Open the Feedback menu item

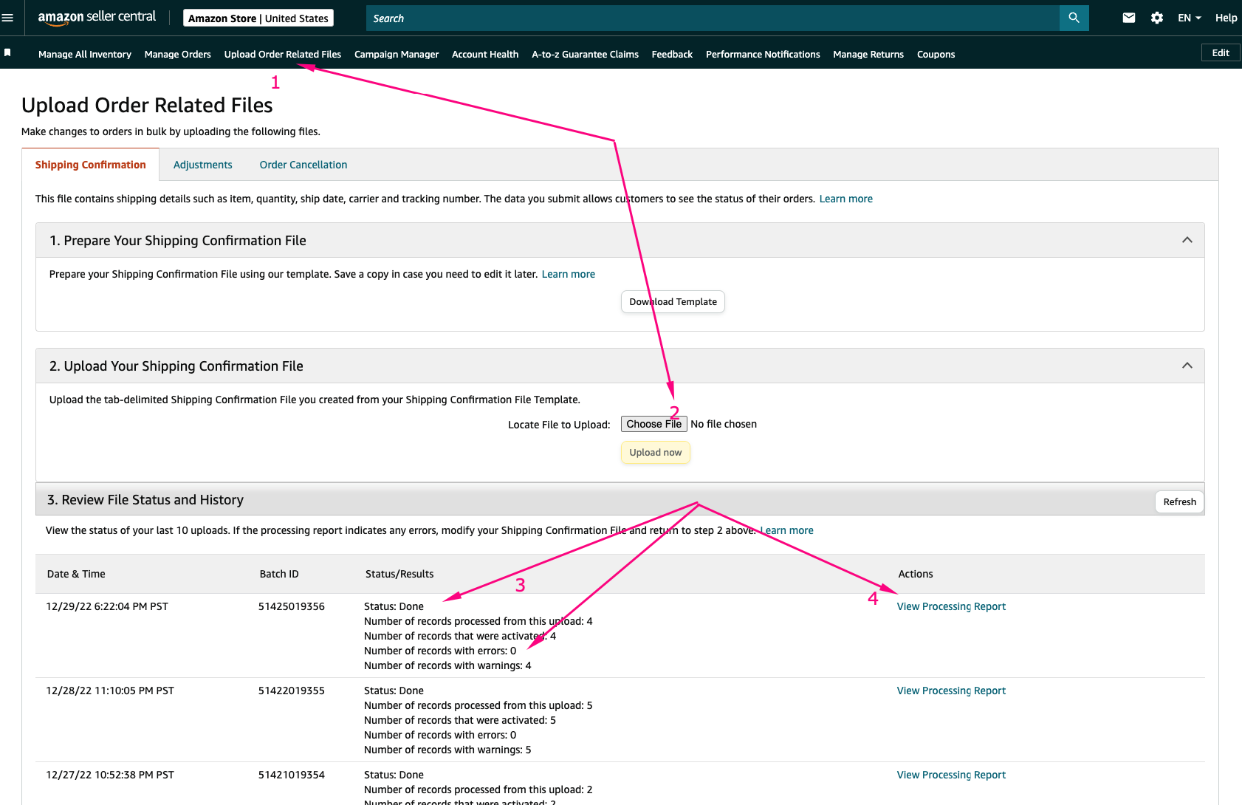(x=672, y=54)
